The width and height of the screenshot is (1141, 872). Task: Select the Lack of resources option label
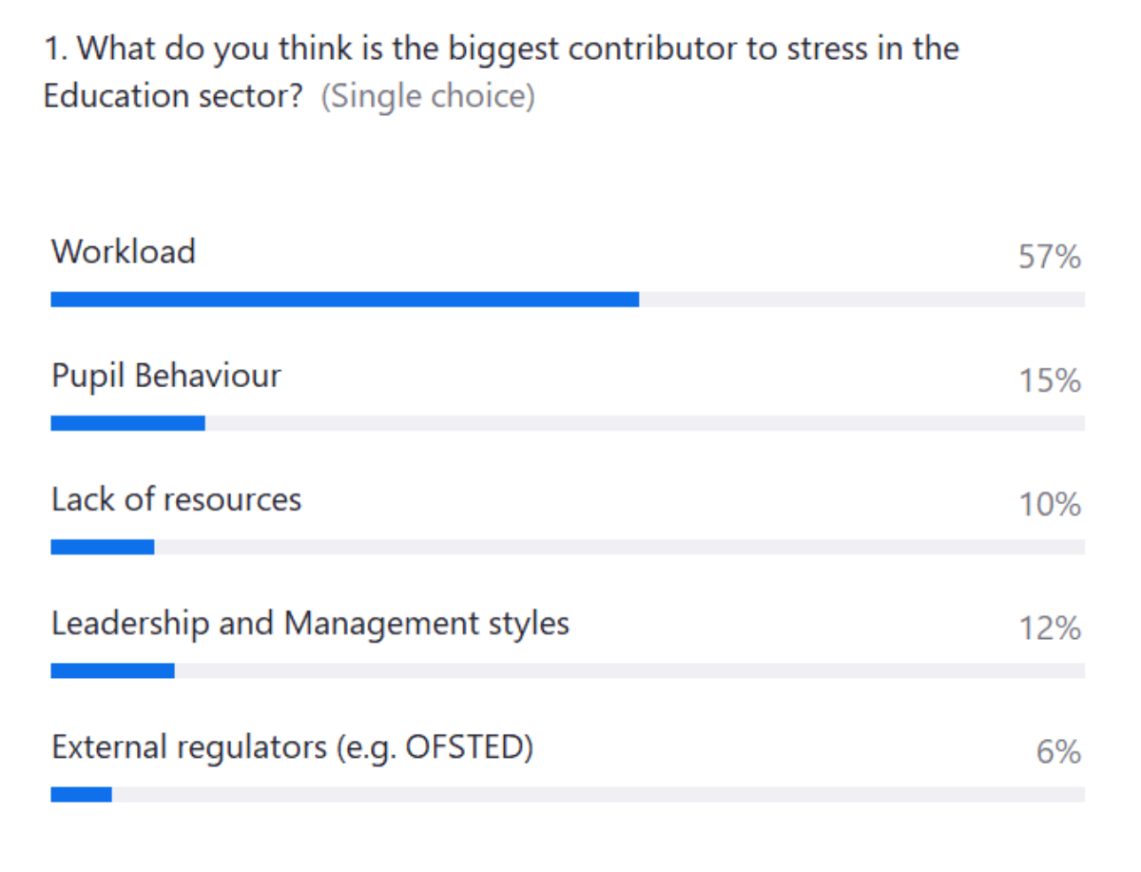point(176,499)
